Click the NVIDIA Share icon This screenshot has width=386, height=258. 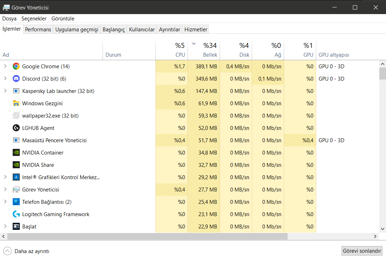point(16,165)
